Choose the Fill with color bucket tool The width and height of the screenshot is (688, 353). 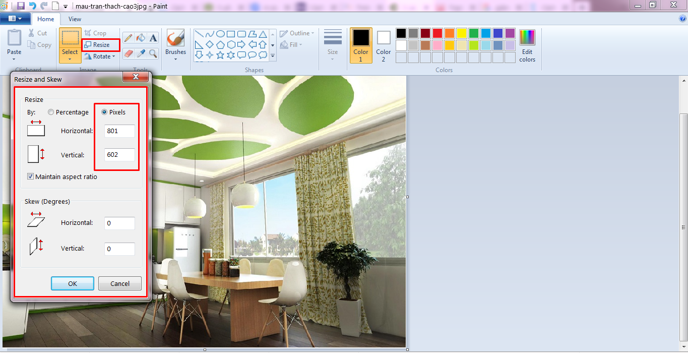(141, 38)
